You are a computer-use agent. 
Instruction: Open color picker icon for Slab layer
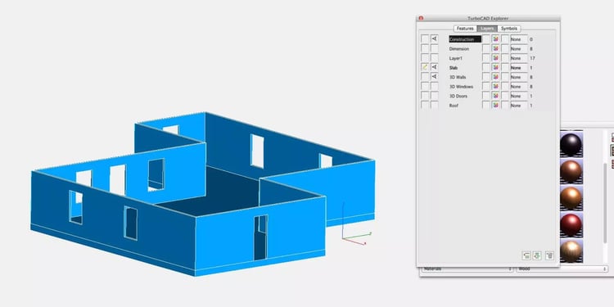tap(496, 68)
